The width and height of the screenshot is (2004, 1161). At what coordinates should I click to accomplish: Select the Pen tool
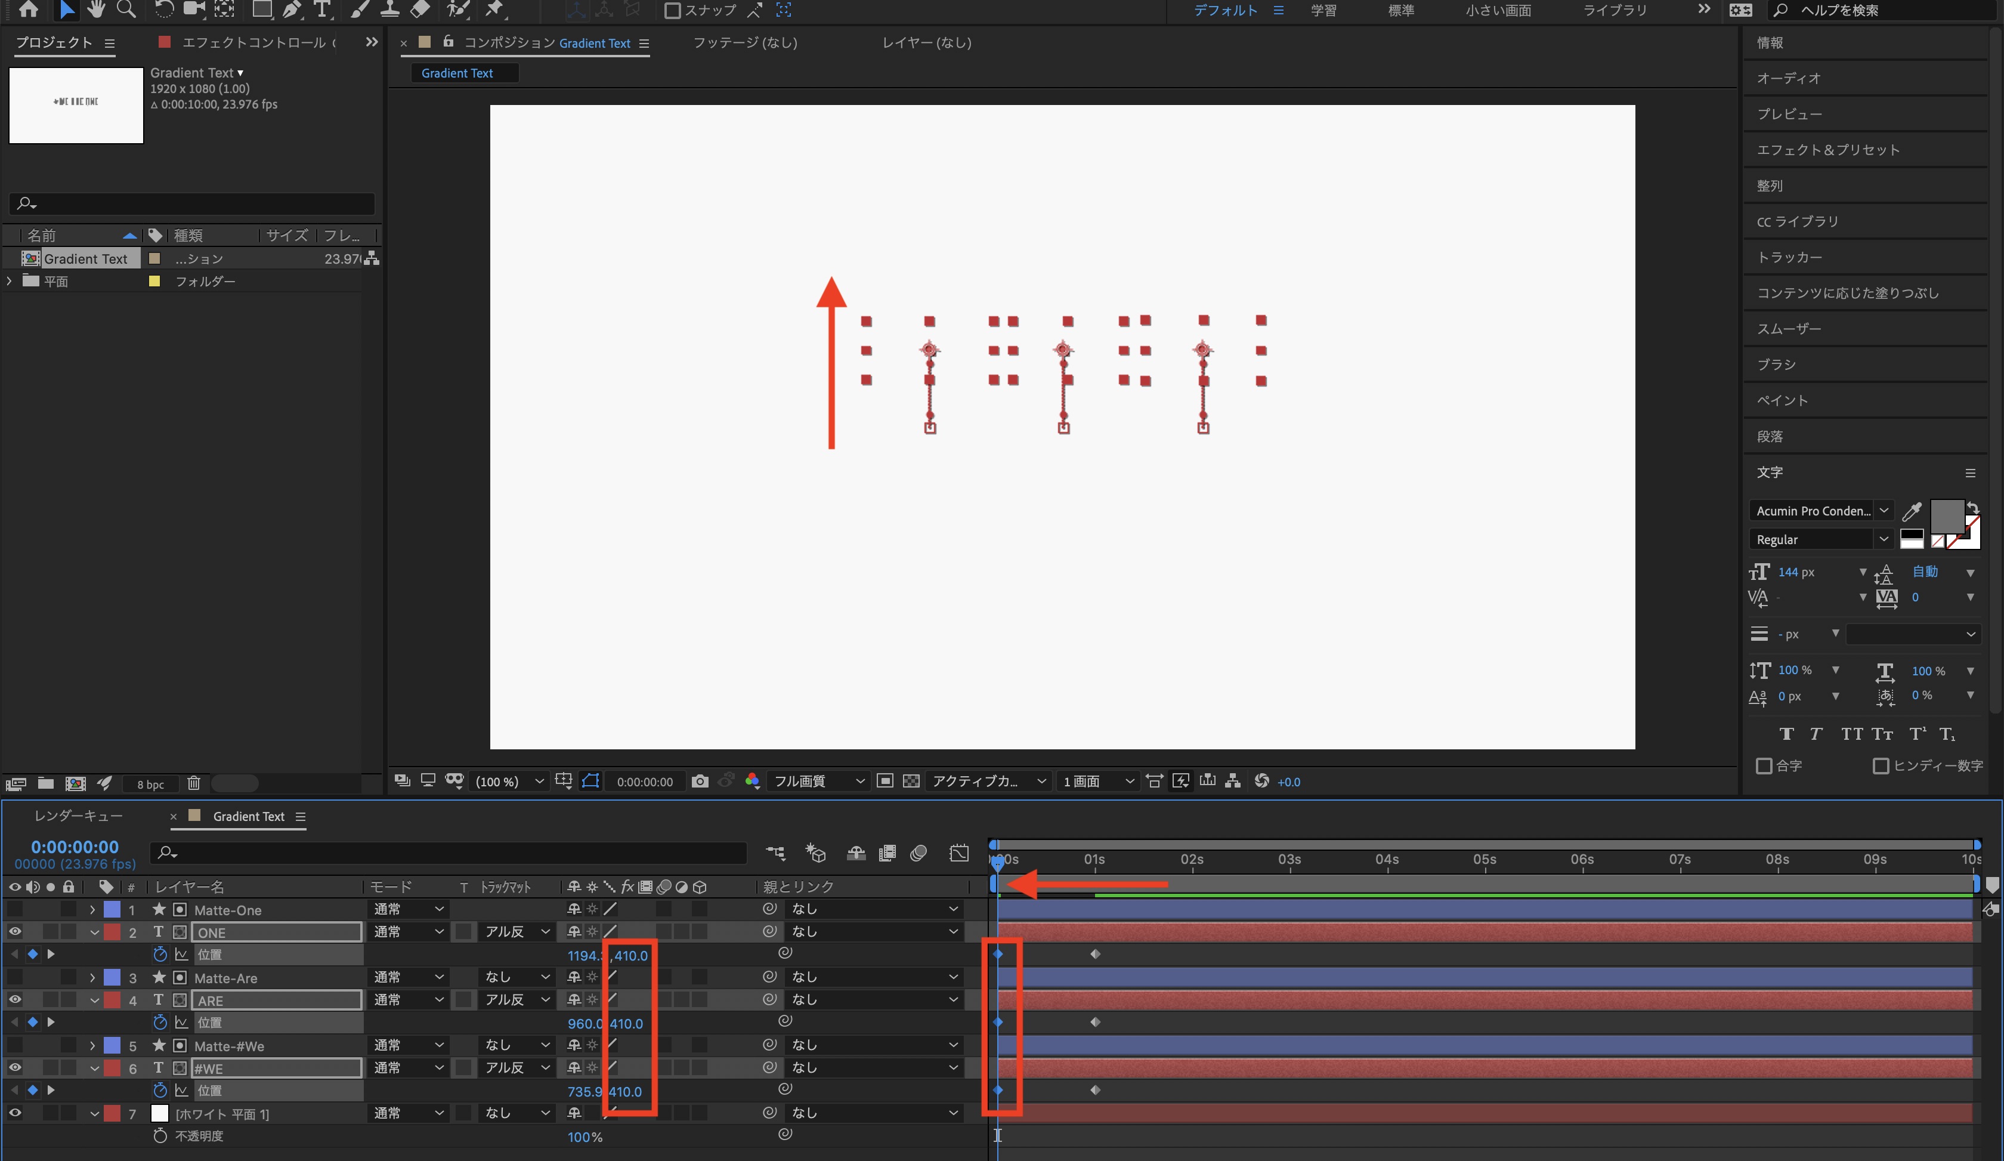point(292,10)
